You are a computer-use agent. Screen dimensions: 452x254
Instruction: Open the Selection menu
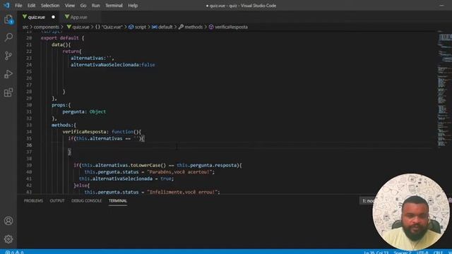[50, 6]
